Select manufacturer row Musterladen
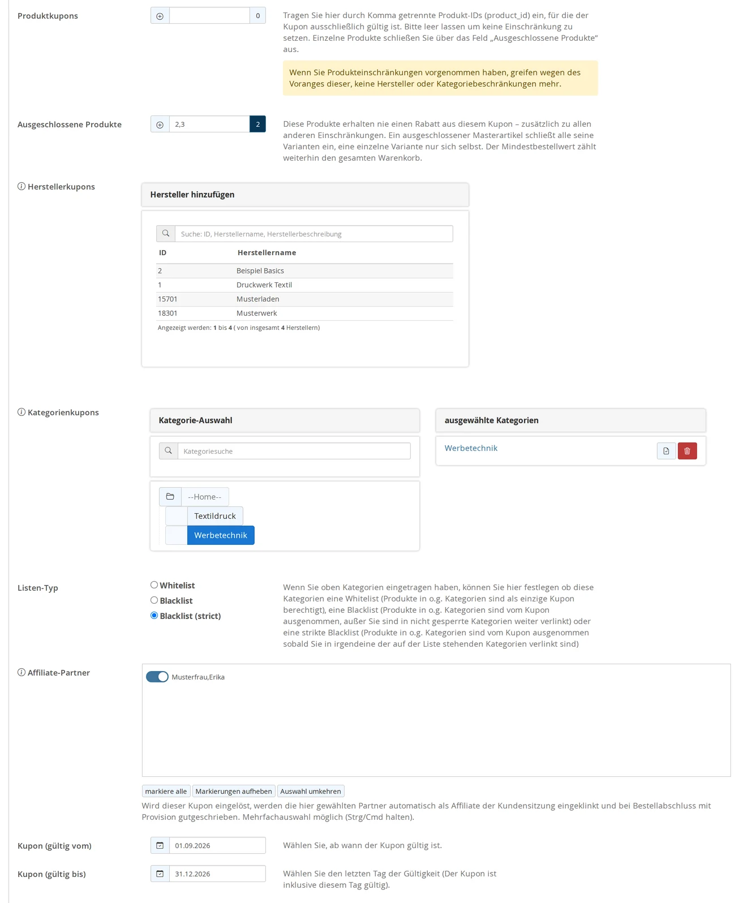This screenshot has width=748, height=903. click(x=305, y=299)
